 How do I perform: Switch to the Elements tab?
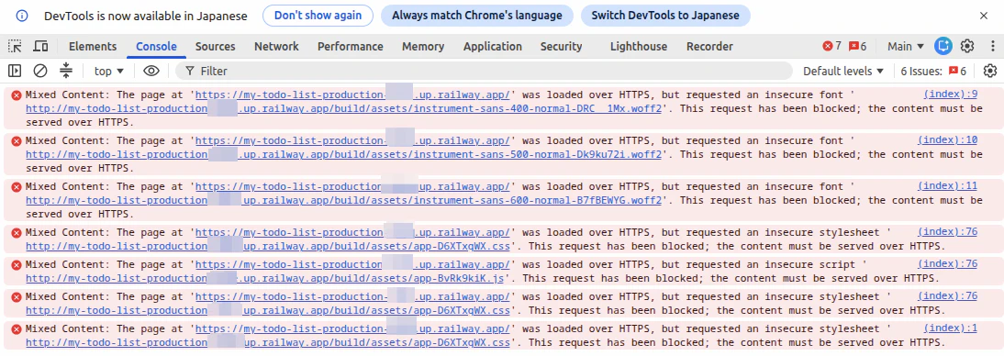click(x=93, y=46)
